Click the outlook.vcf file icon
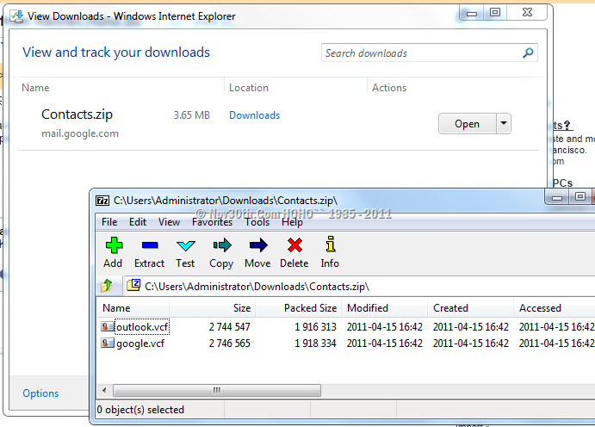 point(108,326)
